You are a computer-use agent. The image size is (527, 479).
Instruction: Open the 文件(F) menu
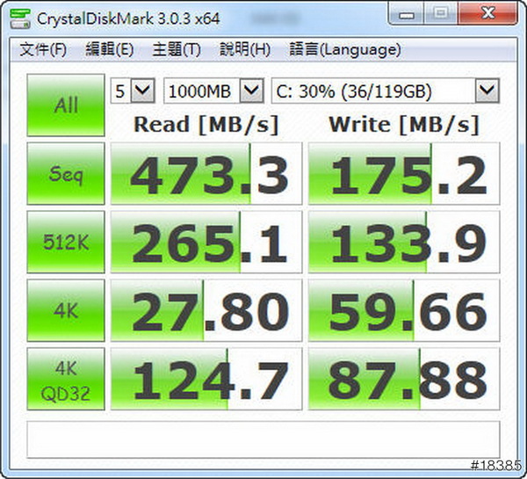click(x=43, y=50)
